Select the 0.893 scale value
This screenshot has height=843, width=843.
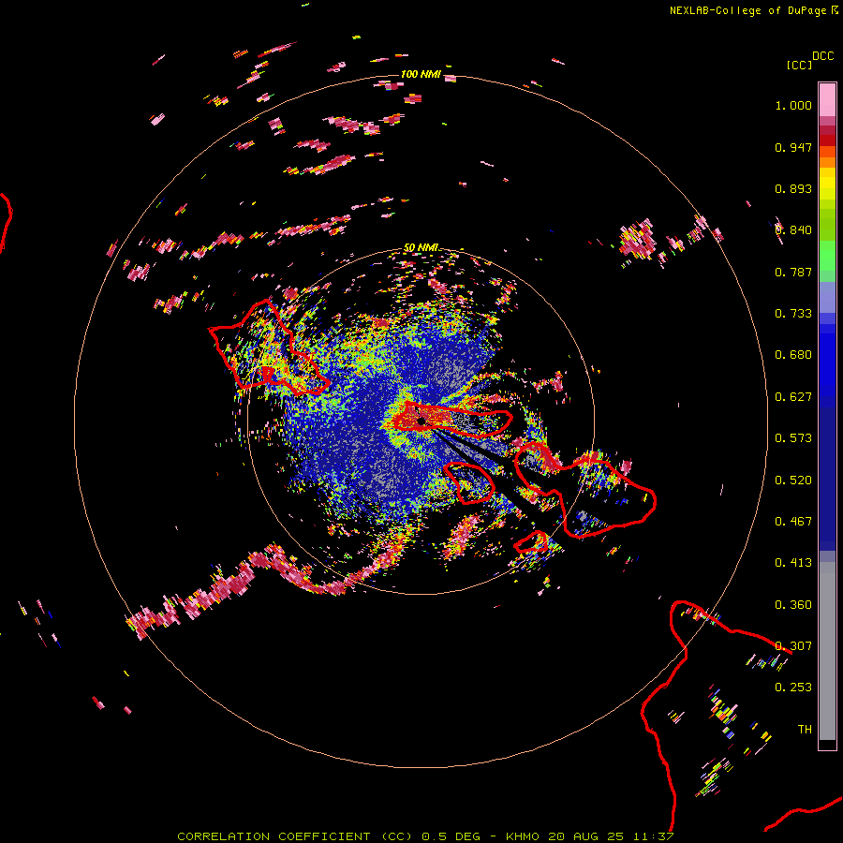click(793, 188)
